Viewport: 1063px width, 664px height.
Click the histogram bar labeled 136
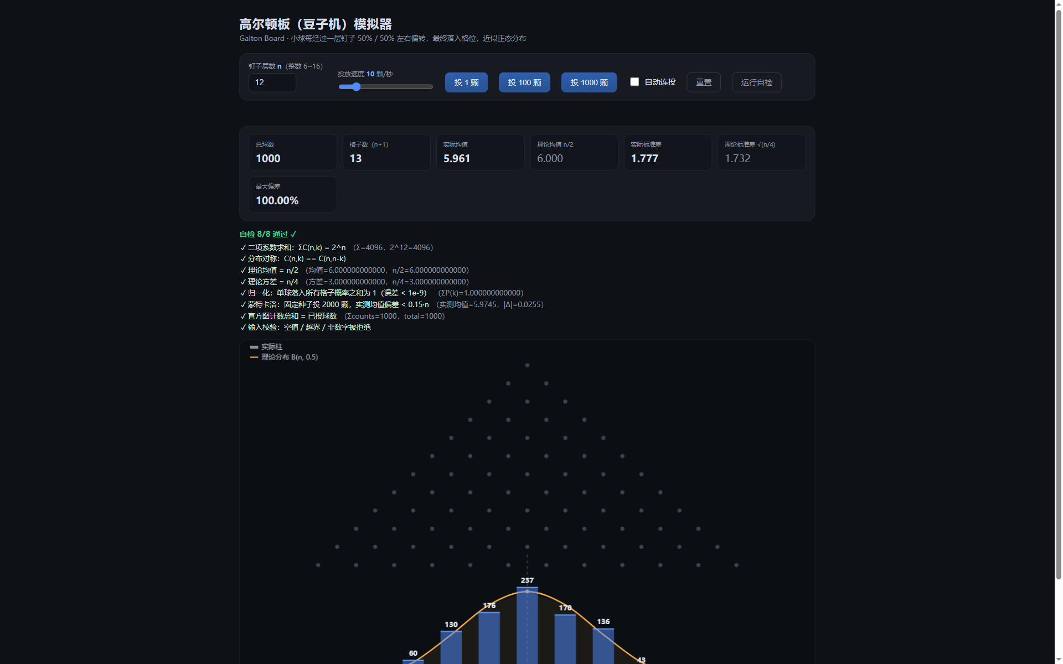(603, 646)
